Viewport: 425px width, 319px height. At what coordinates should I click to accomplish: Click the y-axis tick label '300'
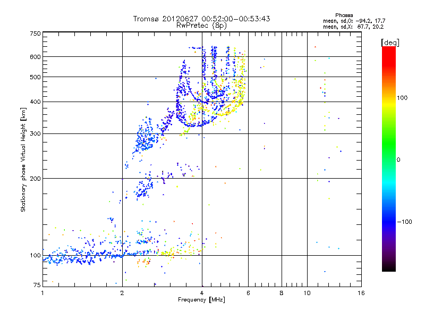pyautogui.click(x=35, y=134)
